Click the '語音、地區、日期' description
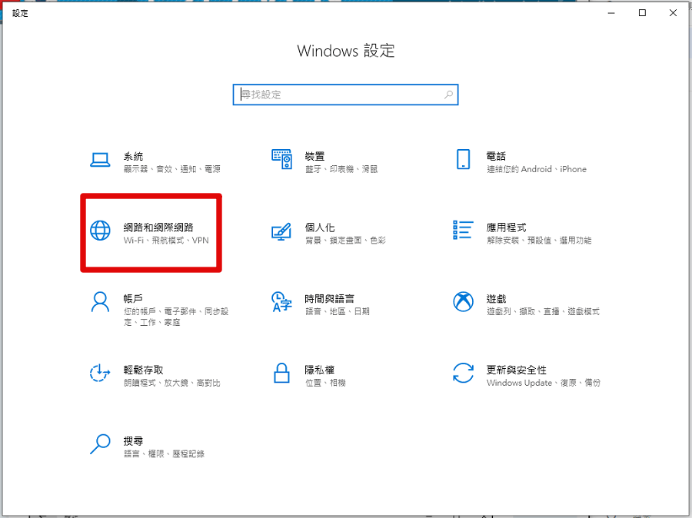 (x=338, y=311)
